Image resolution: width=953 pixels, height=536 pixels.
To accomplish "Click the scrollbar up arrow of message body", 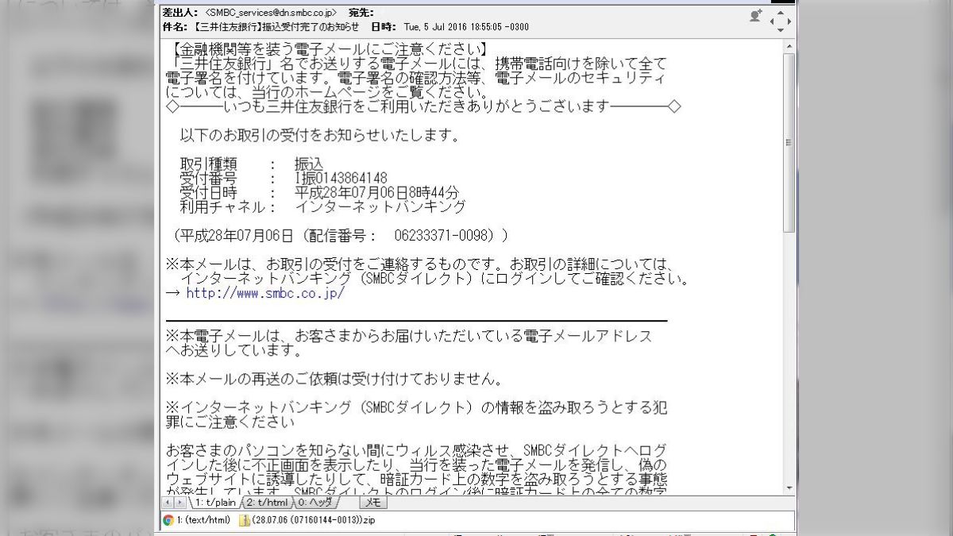I will click(x=789, y=47).
